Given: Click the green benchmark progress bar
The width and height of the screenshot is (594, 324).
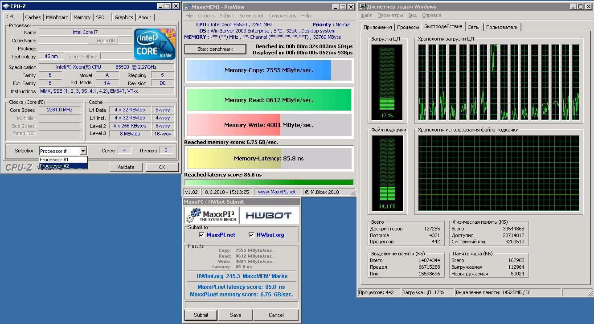Looking at the screenshot, I should pyautogui.click(x=269, y=182).
